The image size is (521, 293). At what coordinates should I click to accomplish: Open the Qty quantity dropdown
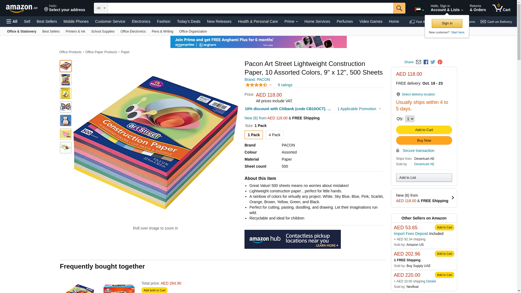pos(410,119)
